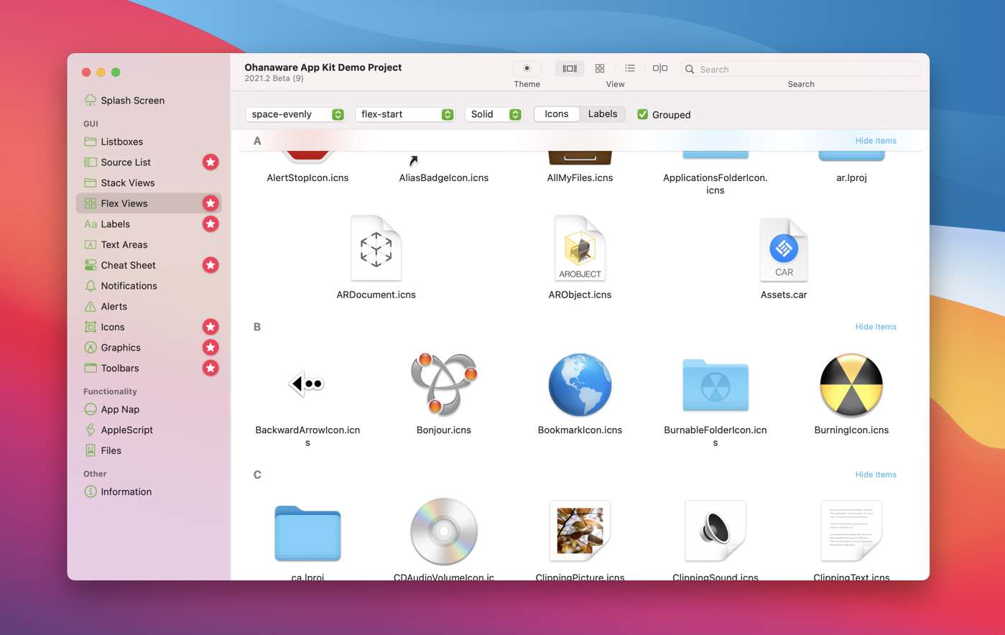Click the ar.lproj label
Screen dimensions: 1005x635
[x=851, y=178]
